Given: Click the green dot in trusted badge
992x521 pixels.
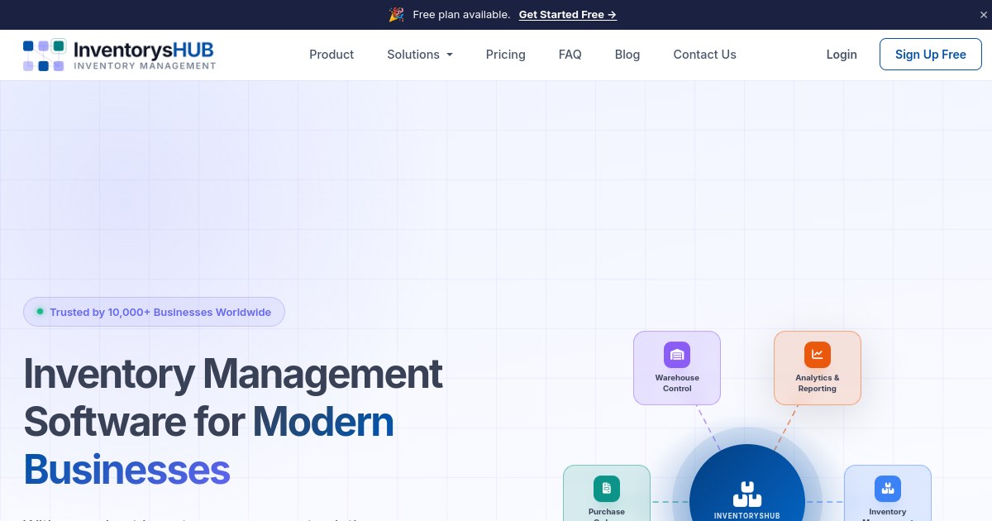Looking at the screenshot, I should coord(40,312).
